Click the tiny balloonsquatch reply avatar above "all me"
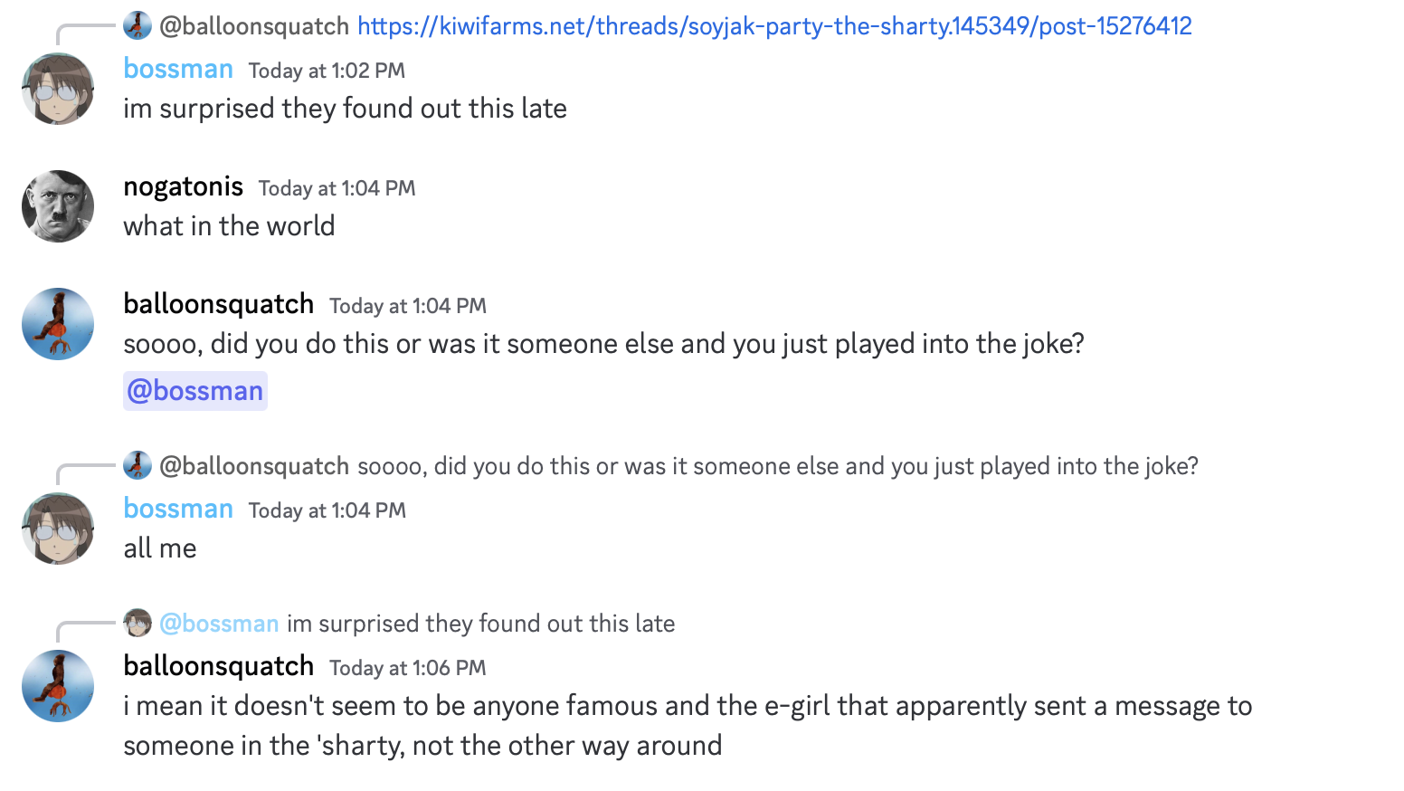Screen dimensions: 1404x791 tap(138, 465)
